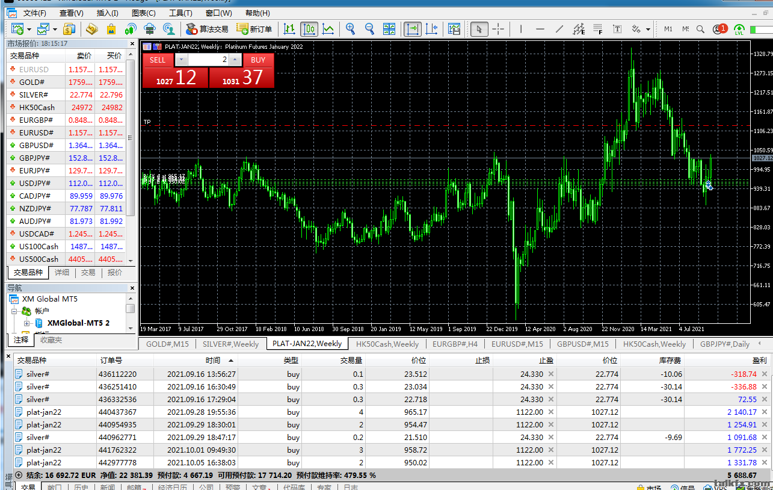Select the trendline drawing tool
Screen dimensions: 773x490
click(x=559, y=29)
